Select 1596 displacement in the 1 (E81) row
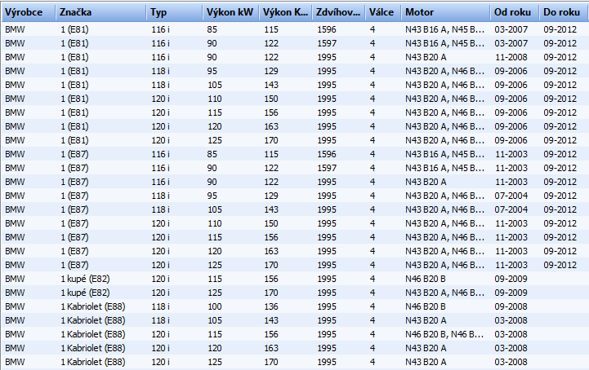 pyautogui.click(x=327, y=29)
